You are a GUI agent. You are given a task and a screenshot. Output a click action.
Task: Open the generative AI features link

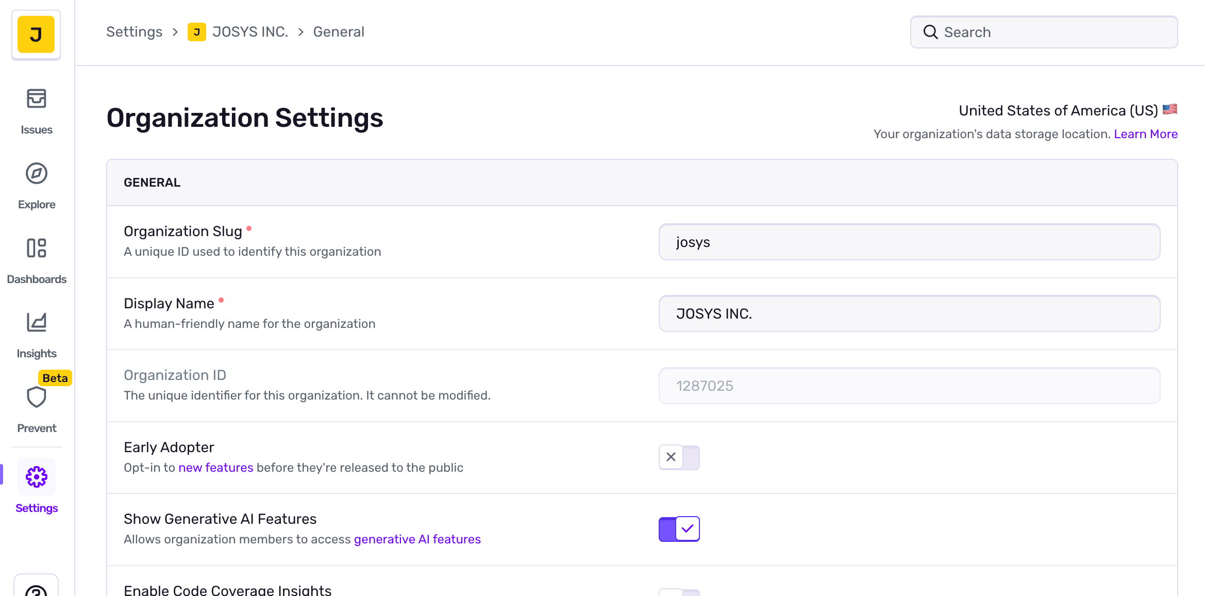(417, 539)
